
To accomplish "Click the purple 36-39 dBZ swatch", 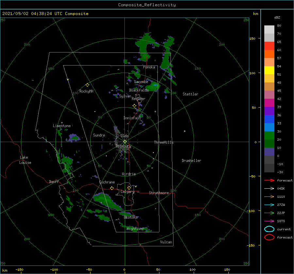I will pyautogui.click(x=269, y=111).
